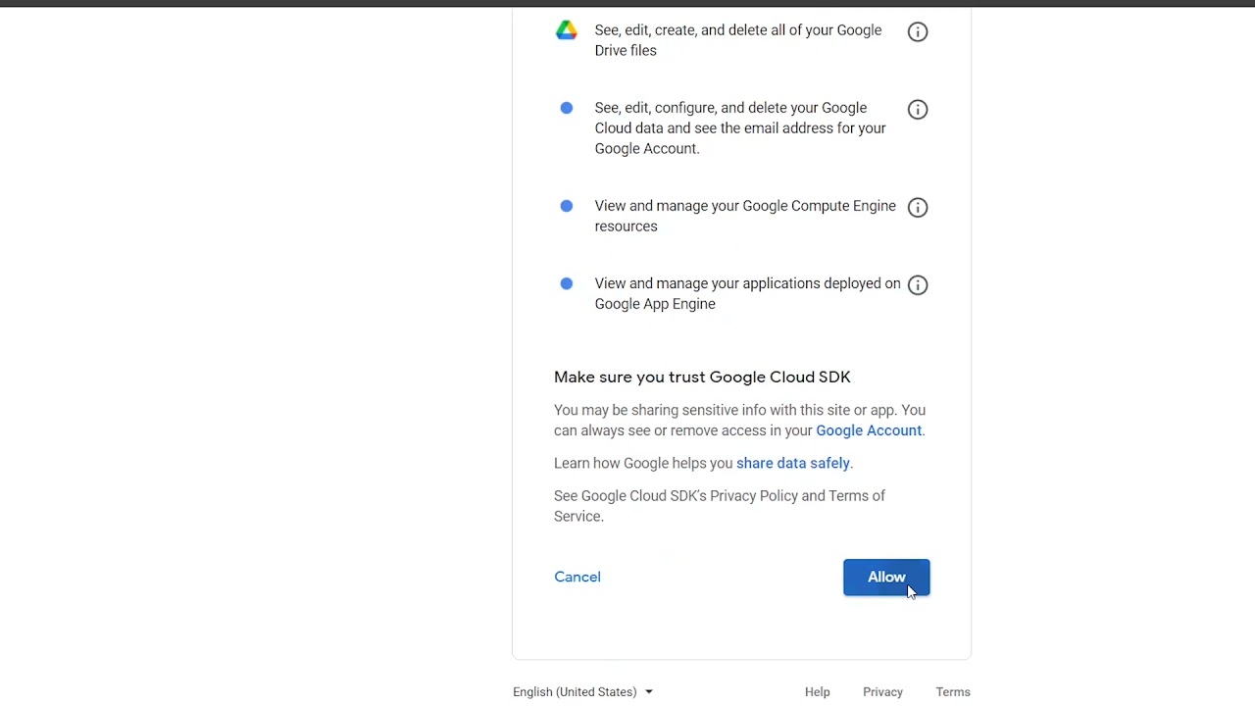Open Terms in the footer
The height and width of the screenshot is (706, 1255).
[x=952, y=692]
